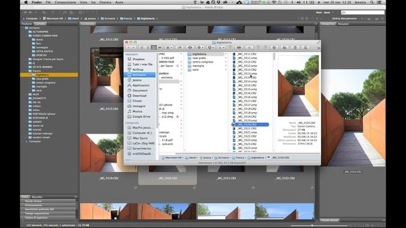Click the Bridge search input field
The height and width of the screenshot is (228, 406).
(x=362, y=13)
